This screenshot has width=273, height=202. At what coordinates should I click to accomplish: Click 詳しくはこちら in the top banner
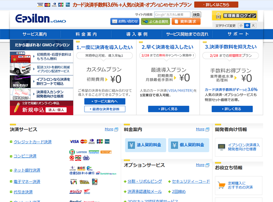[x=216, y=5]
